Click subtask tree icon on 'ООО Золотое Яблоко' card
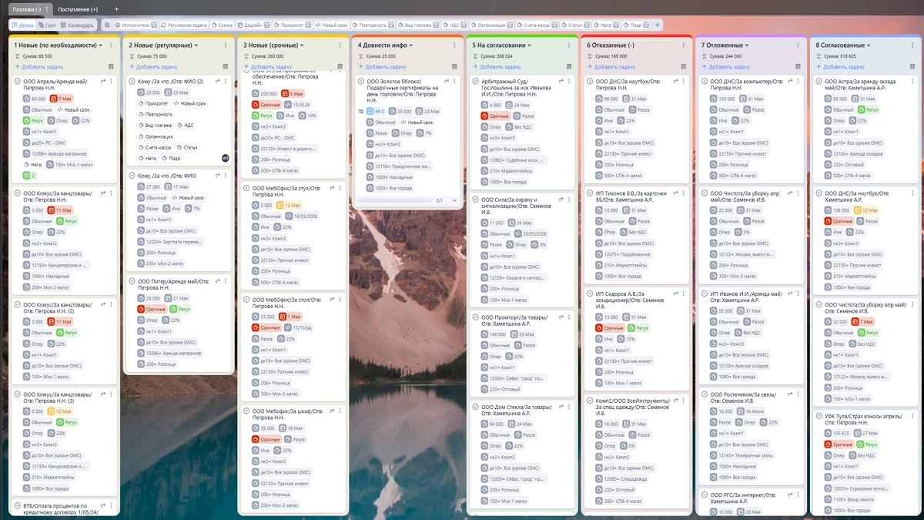 click(x=360, y=111)
